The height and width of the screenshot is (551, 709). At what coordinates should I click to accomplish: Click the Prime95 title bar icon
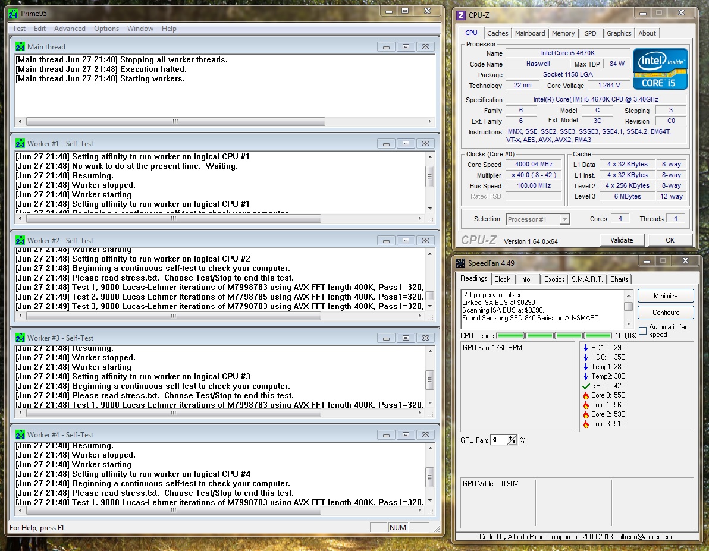tap(13, 14)
